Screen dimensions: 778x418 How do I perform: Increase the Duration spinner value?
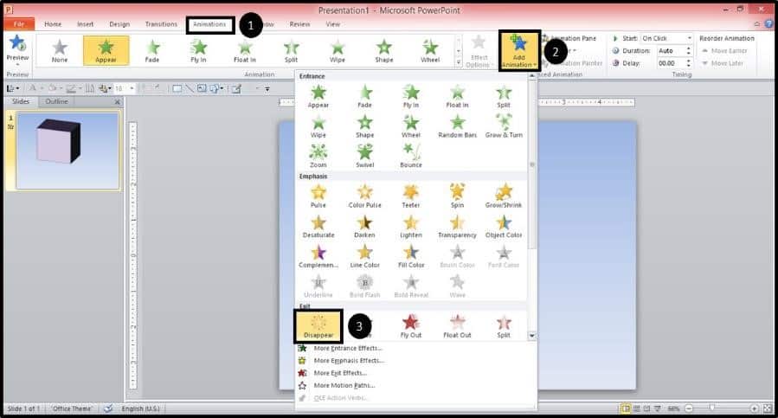pyautogui.click(x=689, y=48)
